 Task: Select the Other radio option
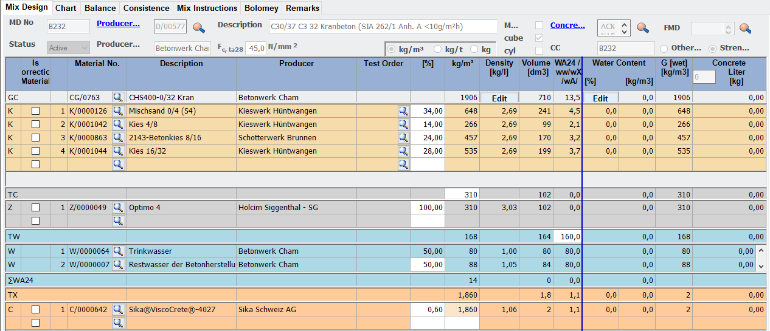[664, 48]
